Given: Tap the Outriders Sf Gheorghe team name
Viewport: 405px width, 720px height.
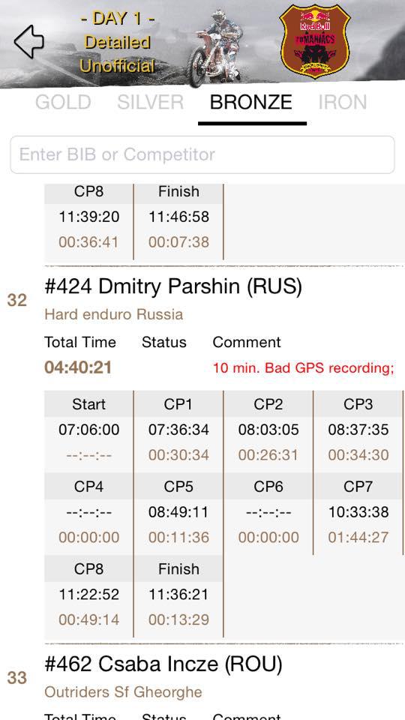Looking at the screenshot, I should 123,692.
